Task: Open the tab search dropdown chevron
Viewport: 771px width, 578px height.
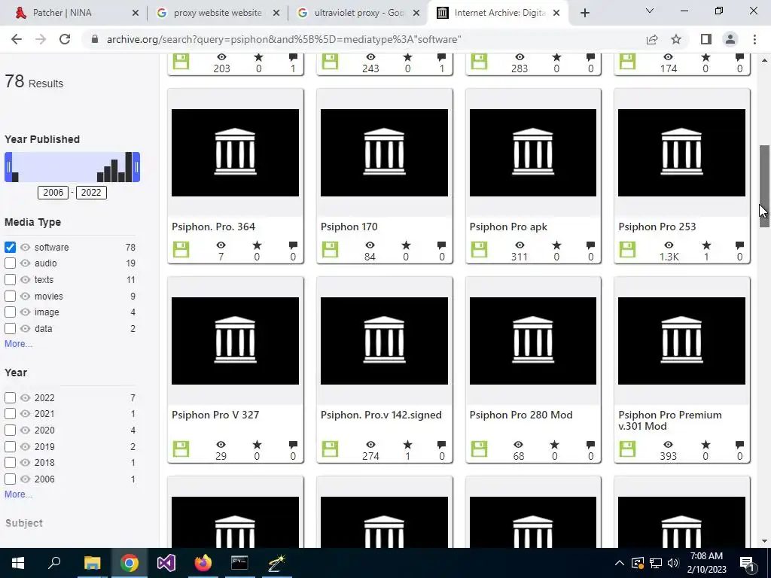Action: (x=650, y=11)
